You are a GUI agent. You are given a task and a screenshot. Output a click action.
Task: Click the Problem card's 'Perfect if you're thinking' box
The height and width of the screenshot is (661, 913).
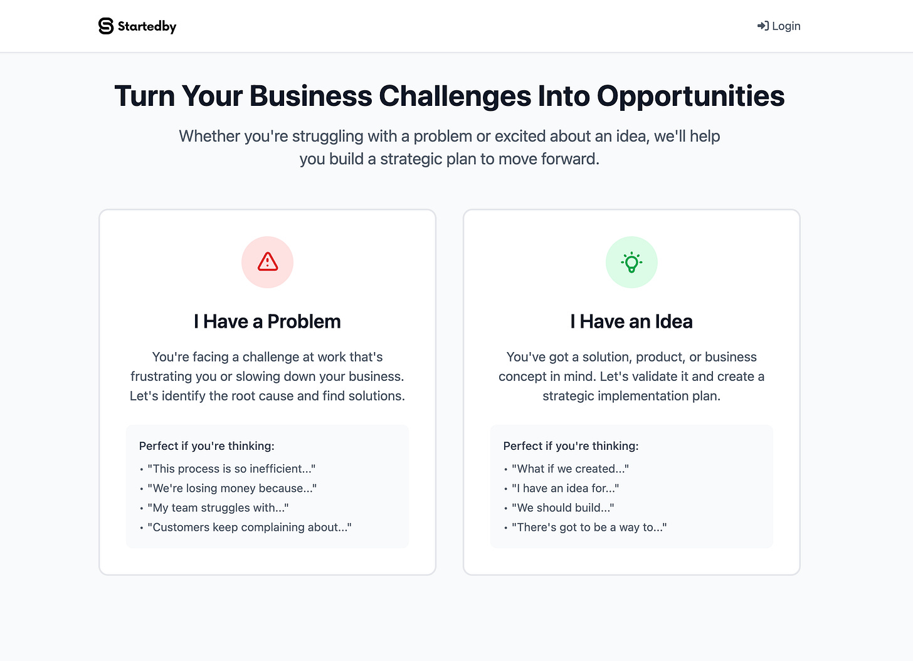click(268, 486)
